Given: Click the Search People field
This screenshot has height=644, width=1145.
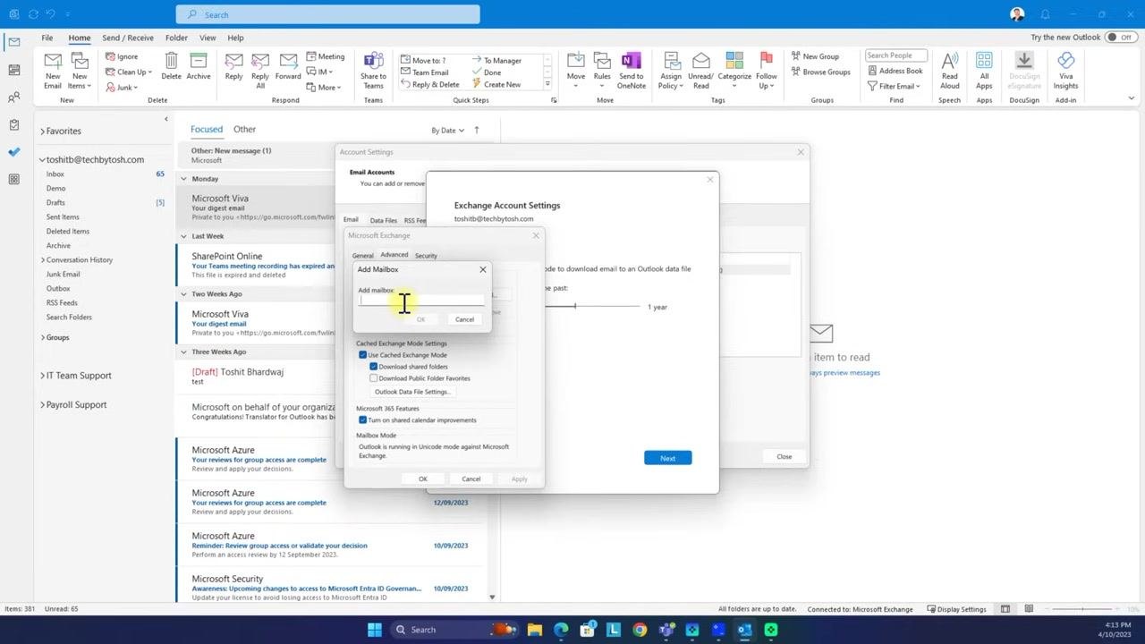Looking at the screenshot, I should tap(896, 55).
